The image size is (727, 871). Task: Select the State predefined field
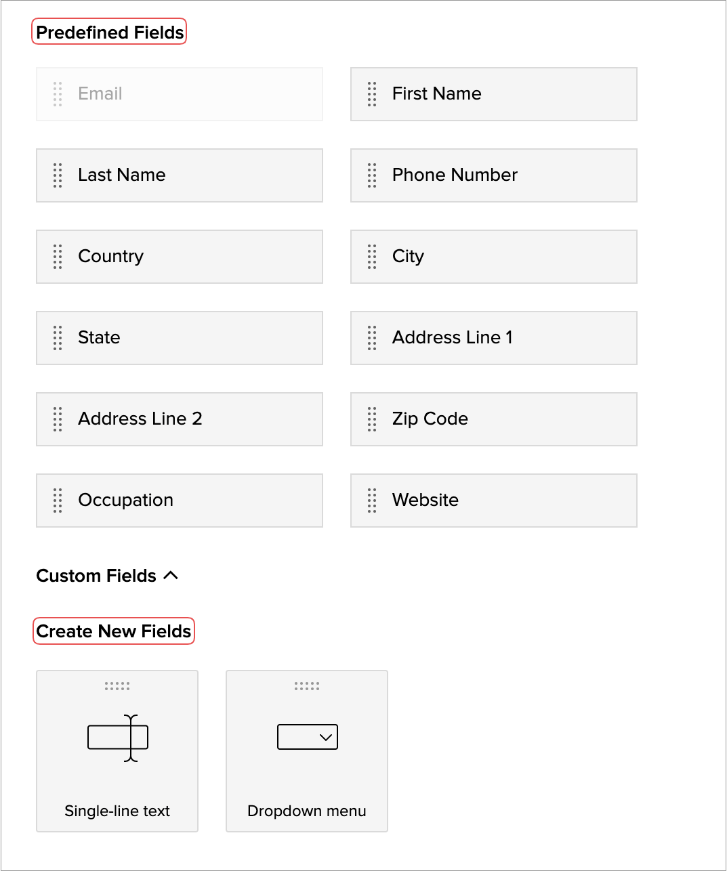click(179, 338)
